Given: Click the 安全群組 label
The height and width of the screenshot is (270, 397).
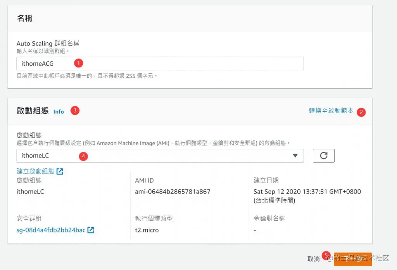Looking at the screenshot, I should (29, 218).
